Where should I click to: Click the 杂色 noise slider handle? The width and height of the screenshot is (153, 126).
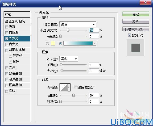(60, 36)
